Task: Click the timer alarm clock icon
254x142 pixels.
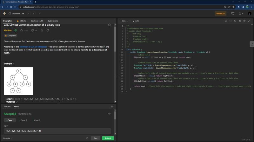Action: (x=233, y=13)
